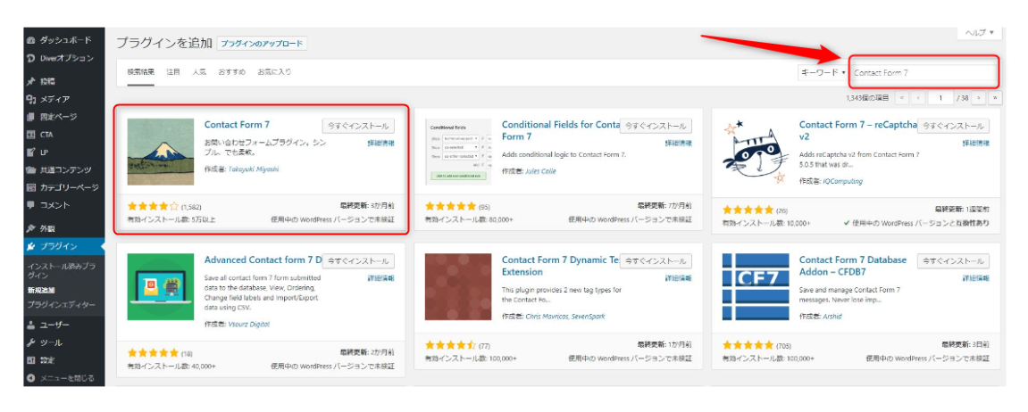Screen dimensions: 1028x412
Task: Click the 外観 paintbrush icon
Action: [x=31, y=228]
